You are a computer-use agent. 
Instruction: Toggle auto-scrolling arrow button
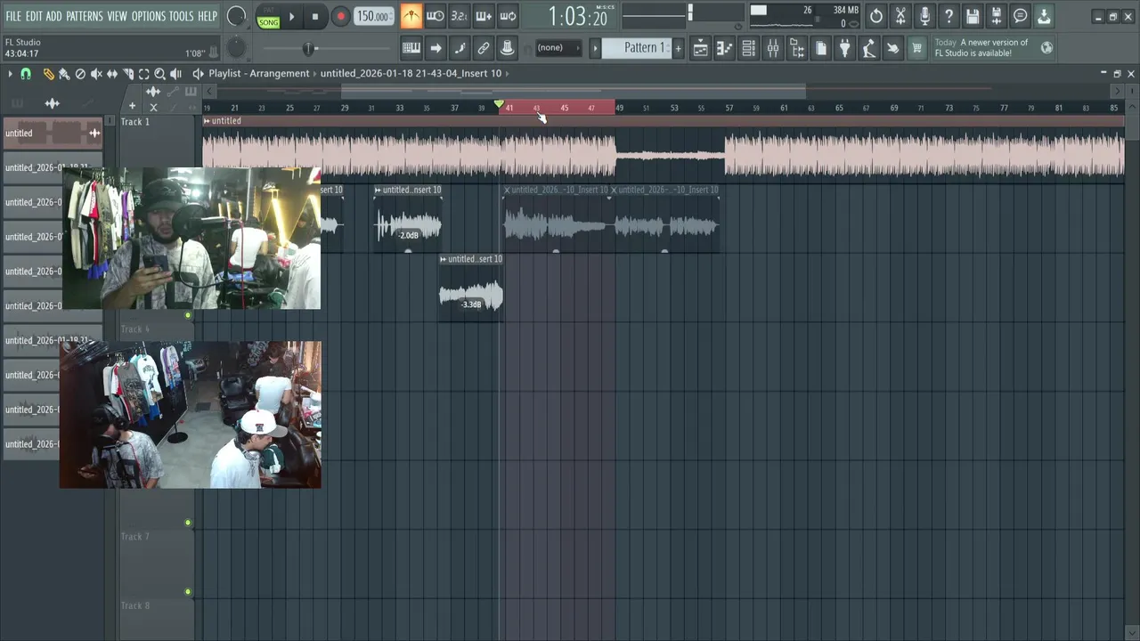point(436,48)
